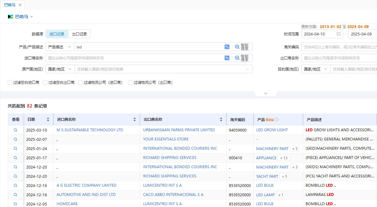The height and width of the screenshot is (207, 377).
Task: Click the 海关编码 input field
Action: pos(339,47)
